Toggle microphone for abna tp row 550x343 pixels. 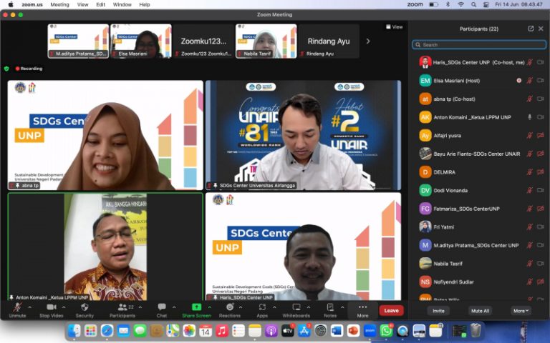pos(530,99)
